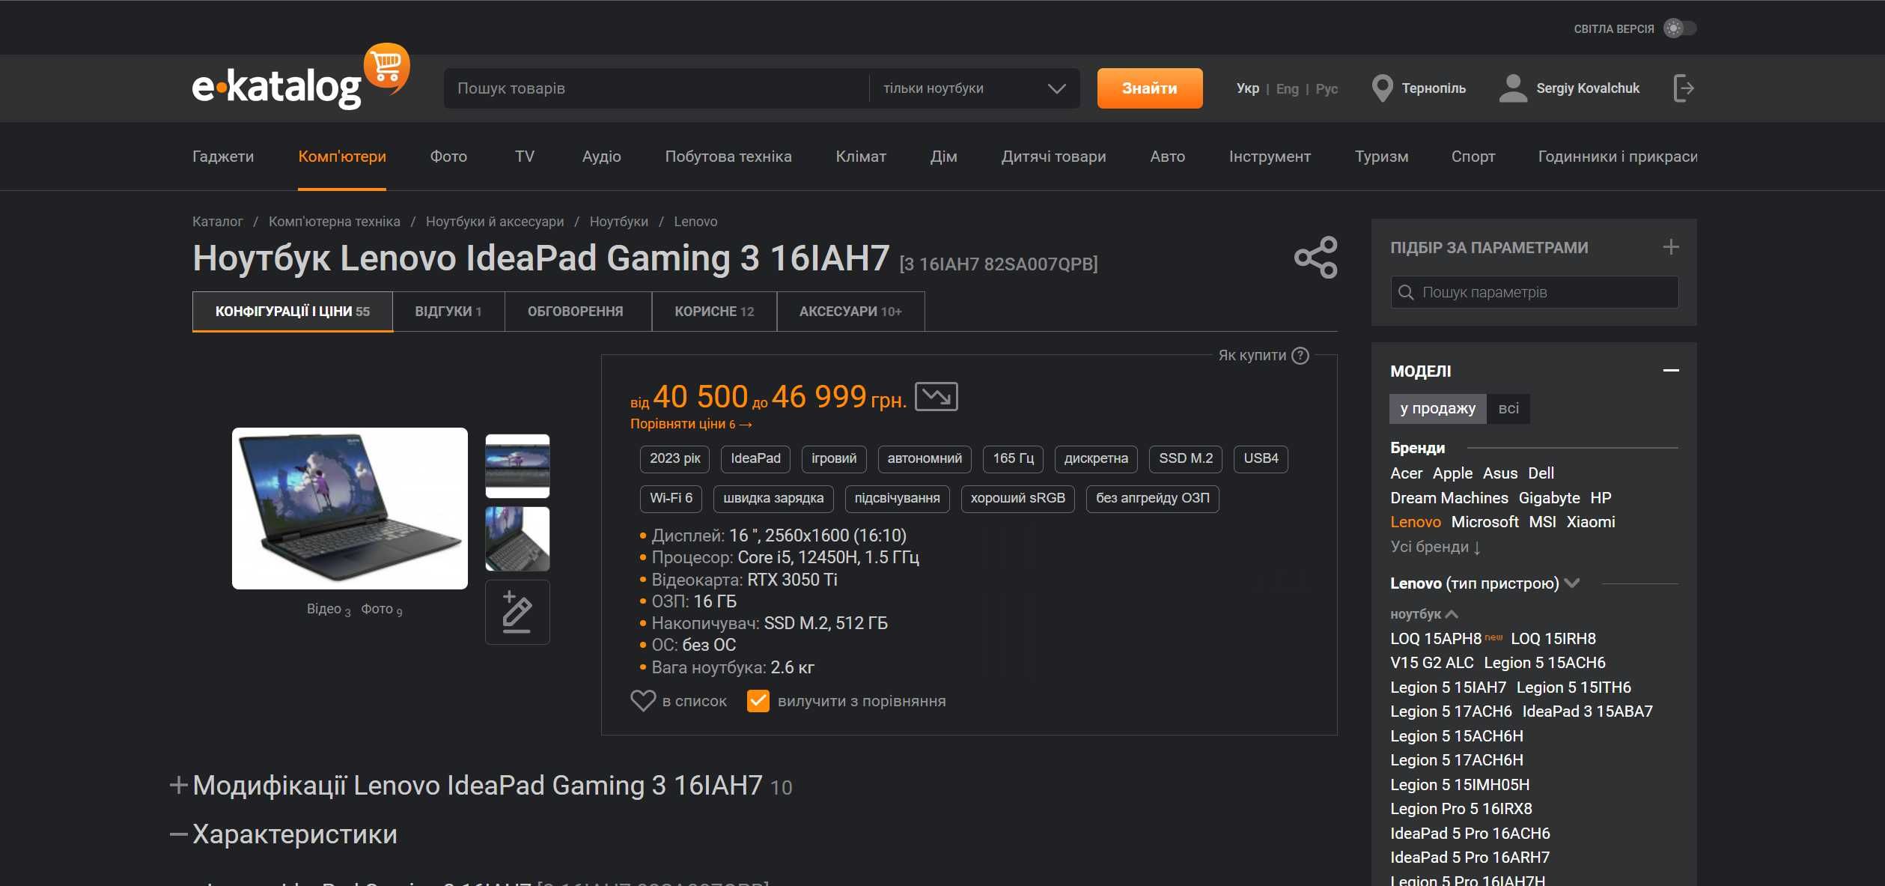Image resolution: width=1885 pixels, height=886 pixels.
Task: Click the heart icon to add to list
Action: pyautogui.click(x=643, y=701)
